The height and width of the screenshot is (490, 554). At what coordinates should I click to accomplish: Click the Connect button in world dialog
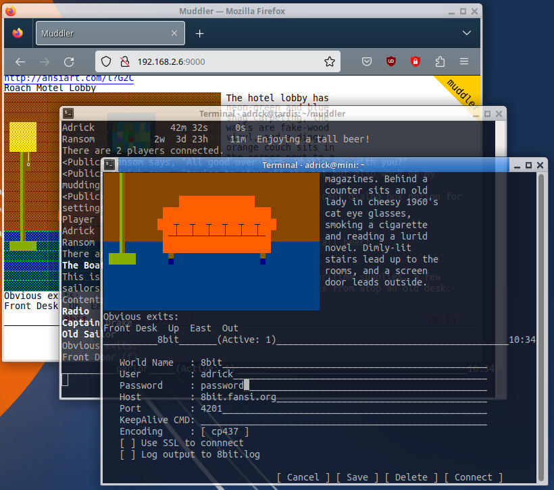coord(474,477)
